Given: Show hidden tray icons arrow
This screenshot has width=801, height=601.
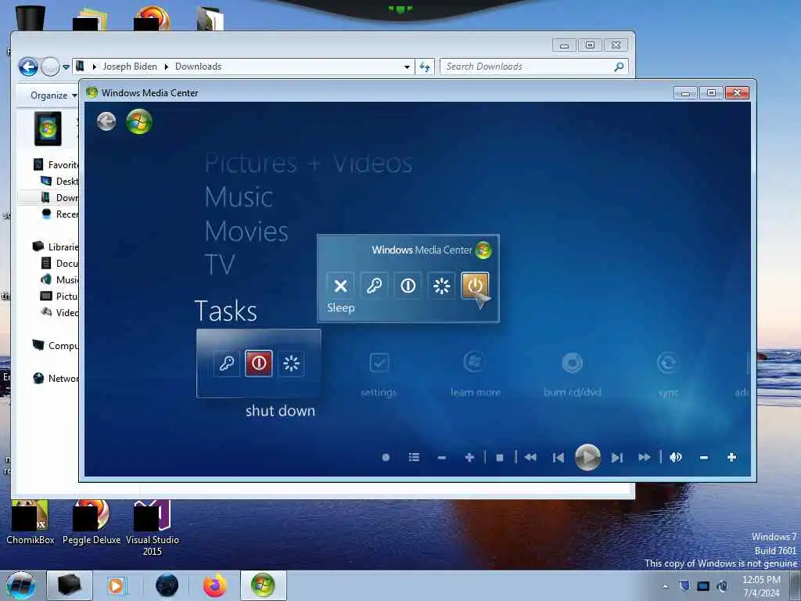Looking at the screenshot, I should [x=665, y=586].
